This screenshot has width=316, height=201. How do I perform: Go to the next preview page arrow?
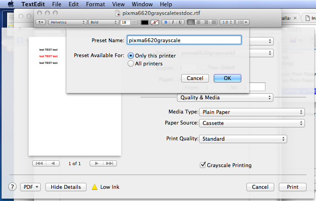click(96, 163)
